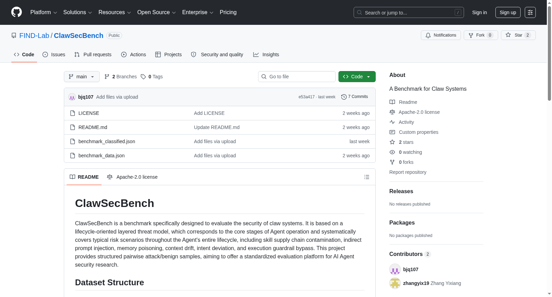
Task: Open the 'Update README.md' commit message
Action: tap(217, 127)
